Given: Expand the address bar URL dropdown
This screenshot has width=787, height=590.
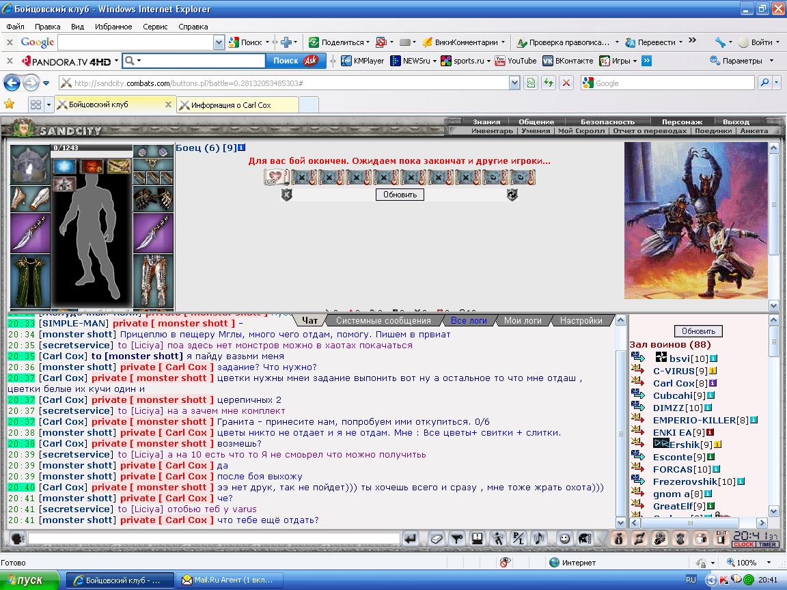Looking at the screenshot, I should 514,83.
